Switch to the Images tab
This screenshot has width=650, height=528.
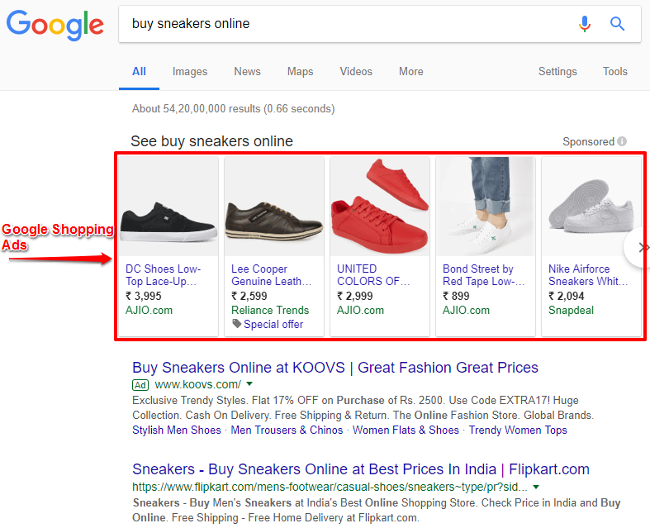190,72
